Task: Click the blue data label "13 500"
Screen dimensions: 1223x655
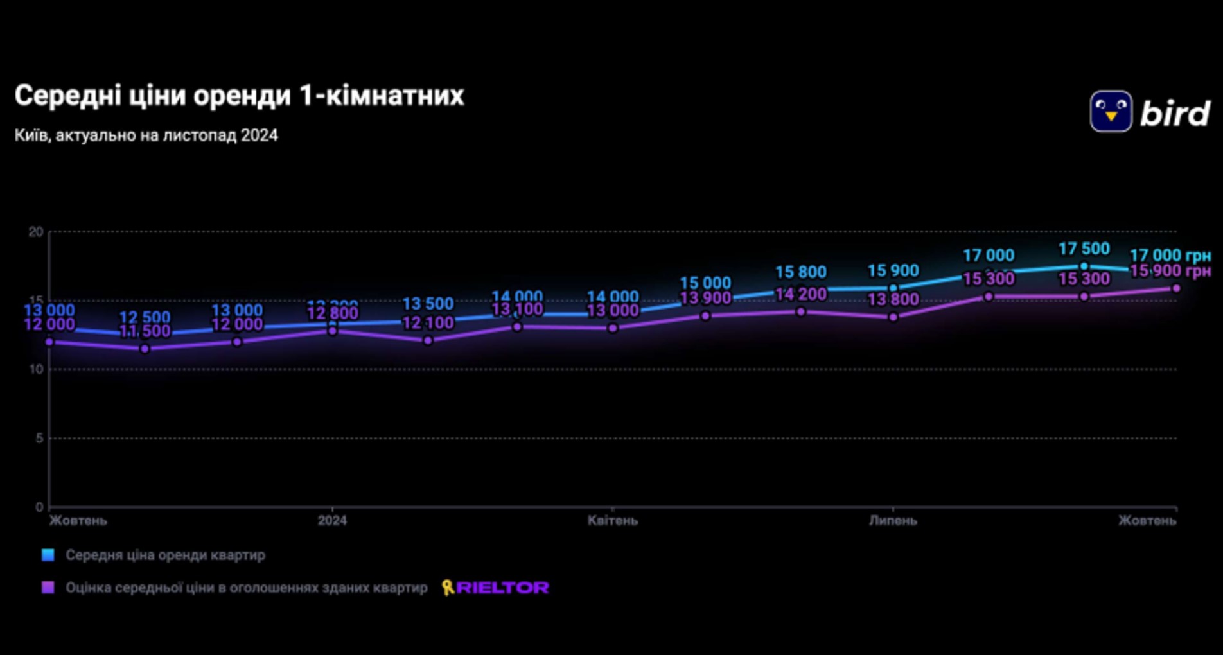Action: coord(428,303)
